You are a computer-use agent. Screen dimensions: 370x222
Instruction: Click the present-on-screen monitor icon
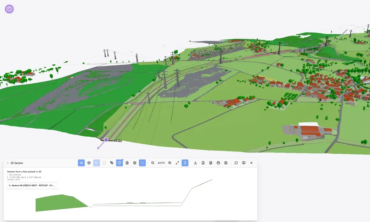point(244,163)
